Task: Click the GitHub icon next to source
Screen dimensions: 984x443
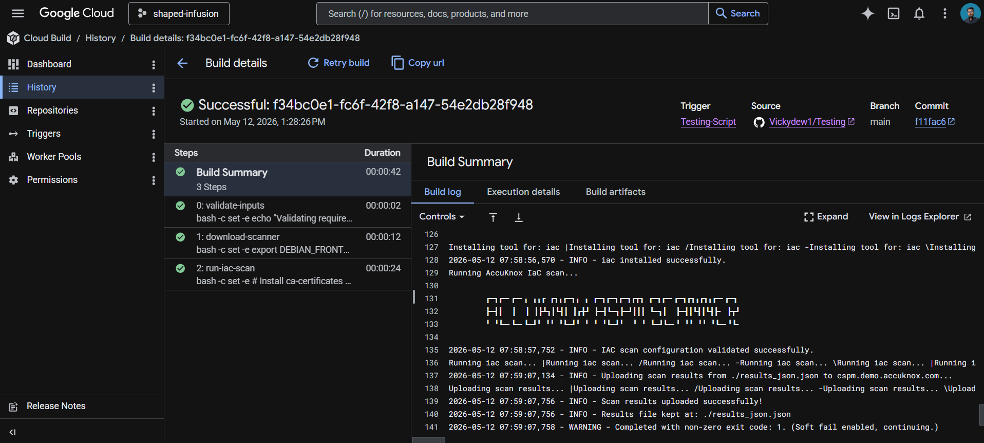Action: pyautogui.click(x=759, y=122)
